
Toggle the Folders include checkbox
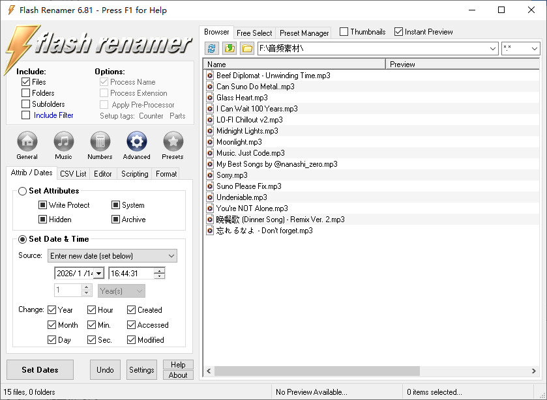coord(26,93)
